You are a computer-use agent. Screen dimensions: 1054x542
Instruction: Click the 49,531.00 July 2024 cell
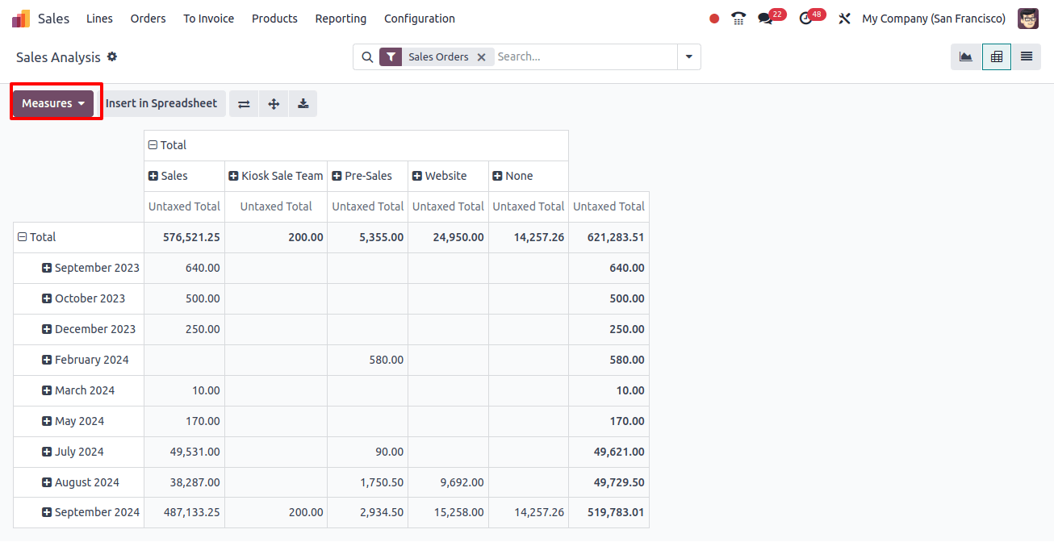click(184, 452)
